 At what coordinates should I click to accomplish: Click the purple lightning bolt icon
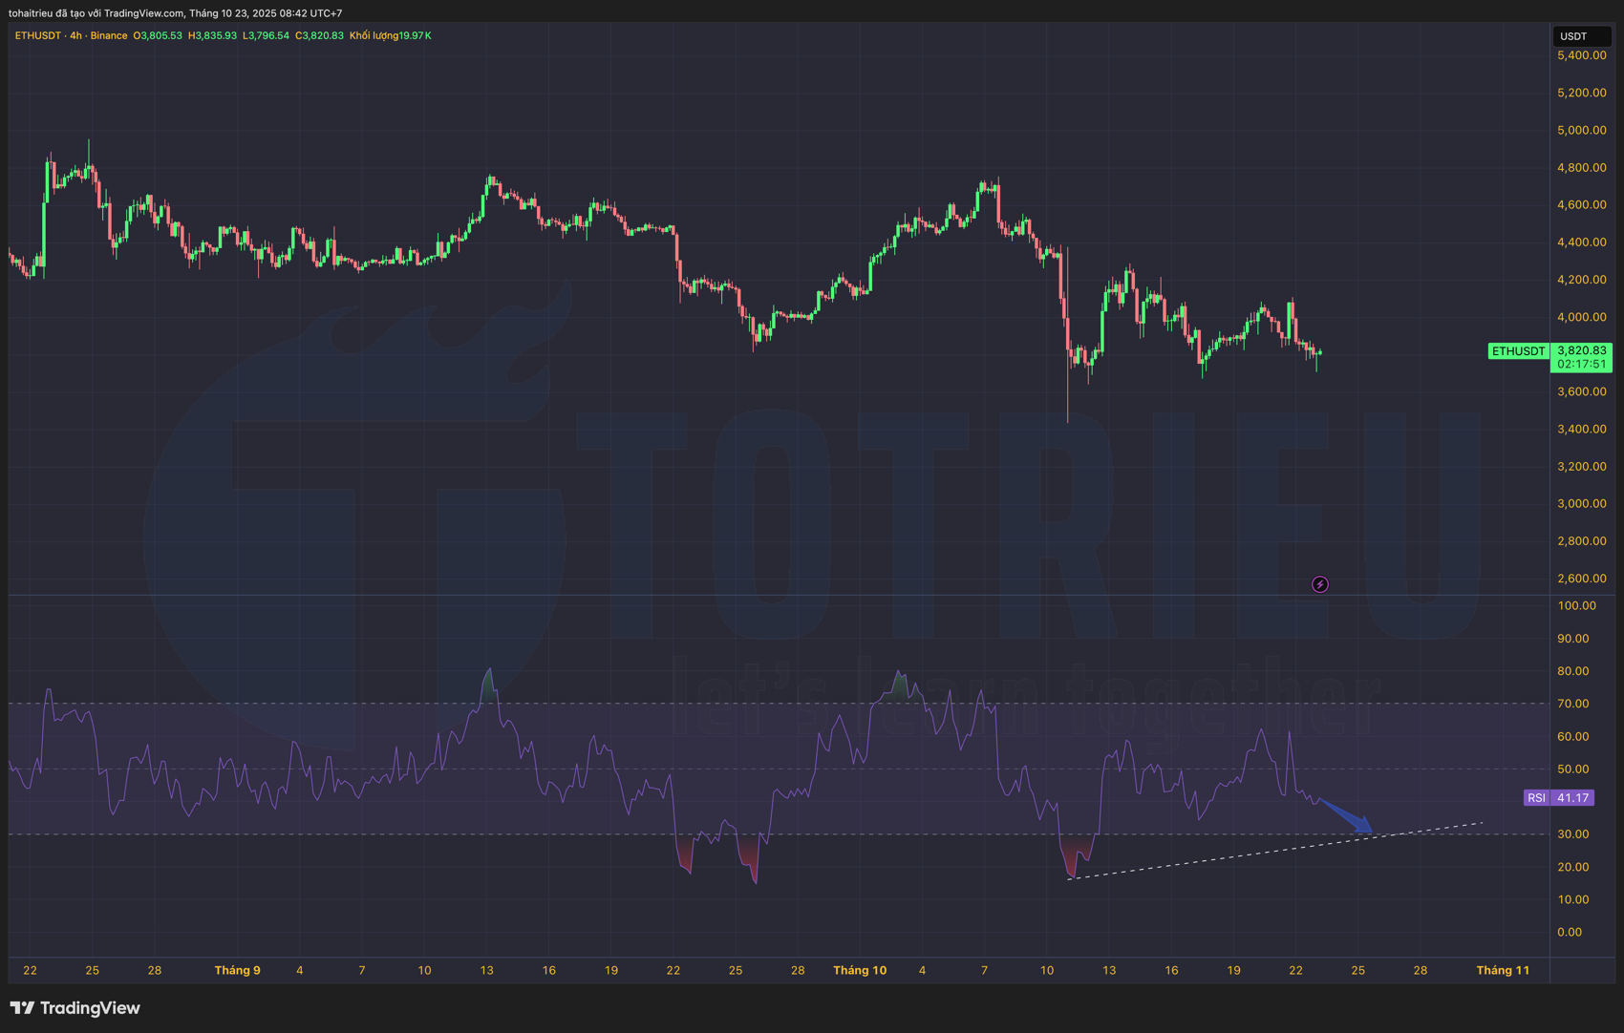(1319, 584)
